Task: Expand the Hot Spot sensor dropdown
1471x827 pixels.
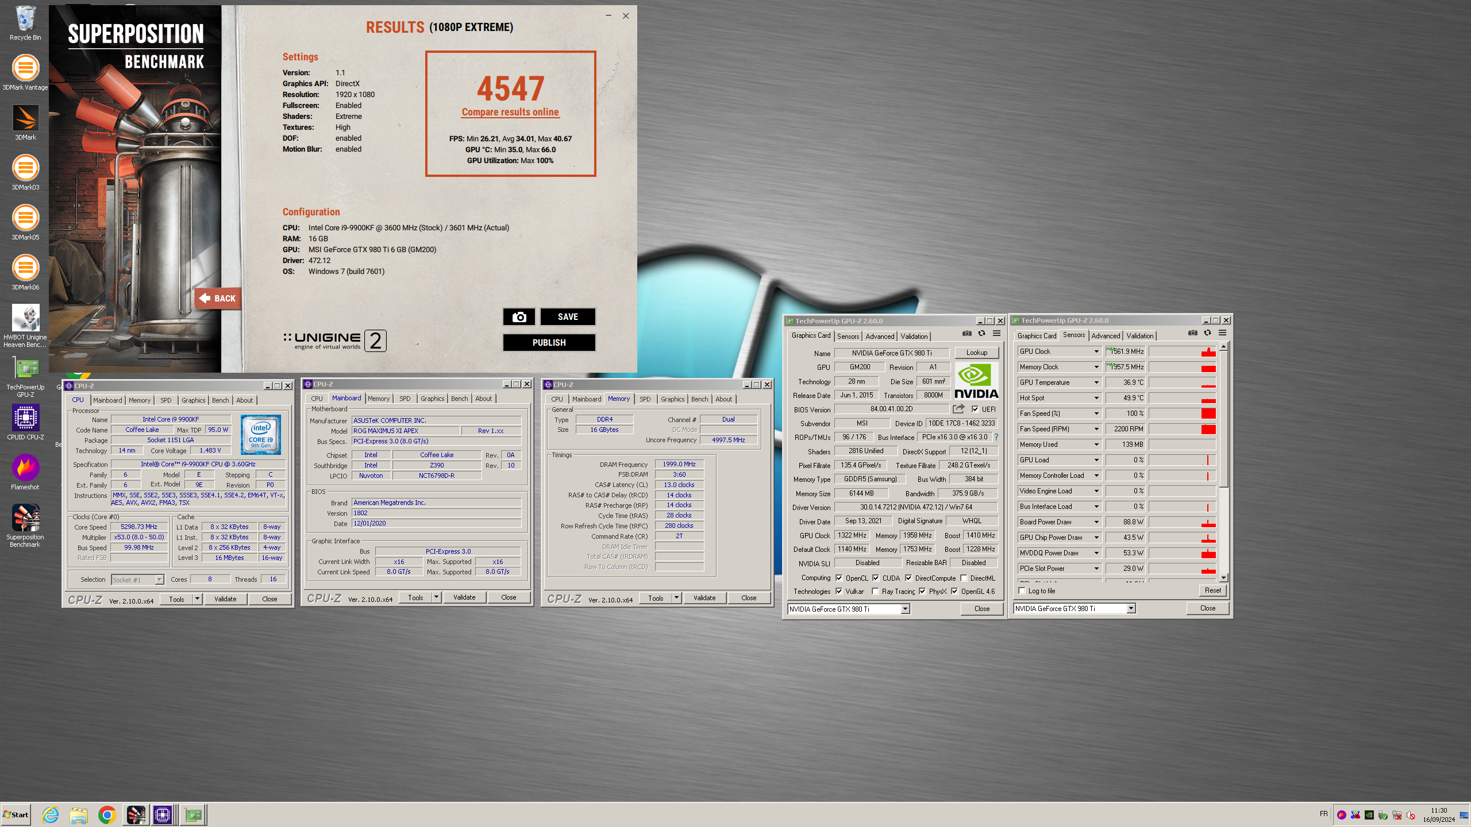Action: click(x=1096, y=398)
